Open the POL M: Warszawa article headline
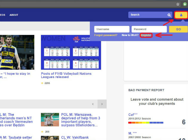Image resolution: width=188 pixels, height=140 pixels. 81,120
